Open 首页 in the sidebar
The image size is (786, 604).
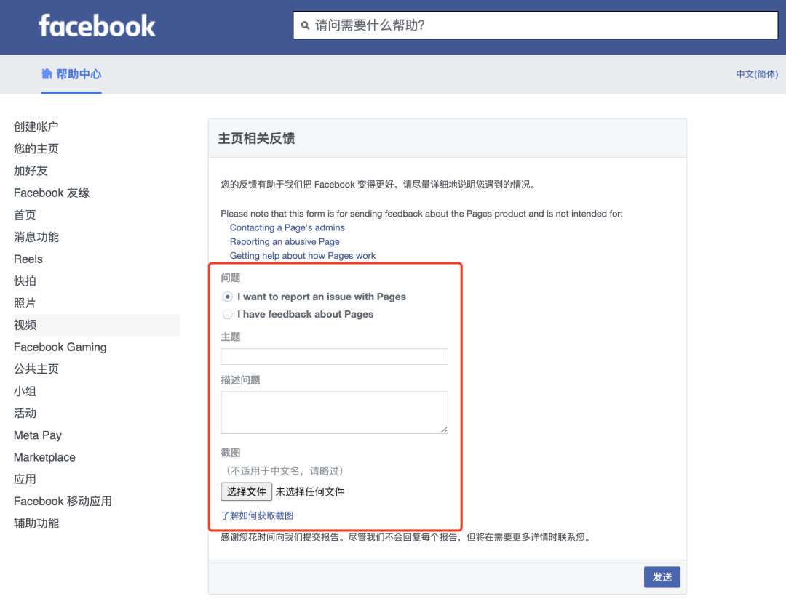25,215
